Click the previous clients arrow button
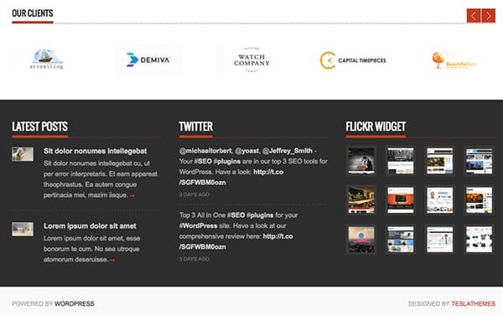This screenshot has height=315, width=503. pyautogui.click(x=474, y=16)
